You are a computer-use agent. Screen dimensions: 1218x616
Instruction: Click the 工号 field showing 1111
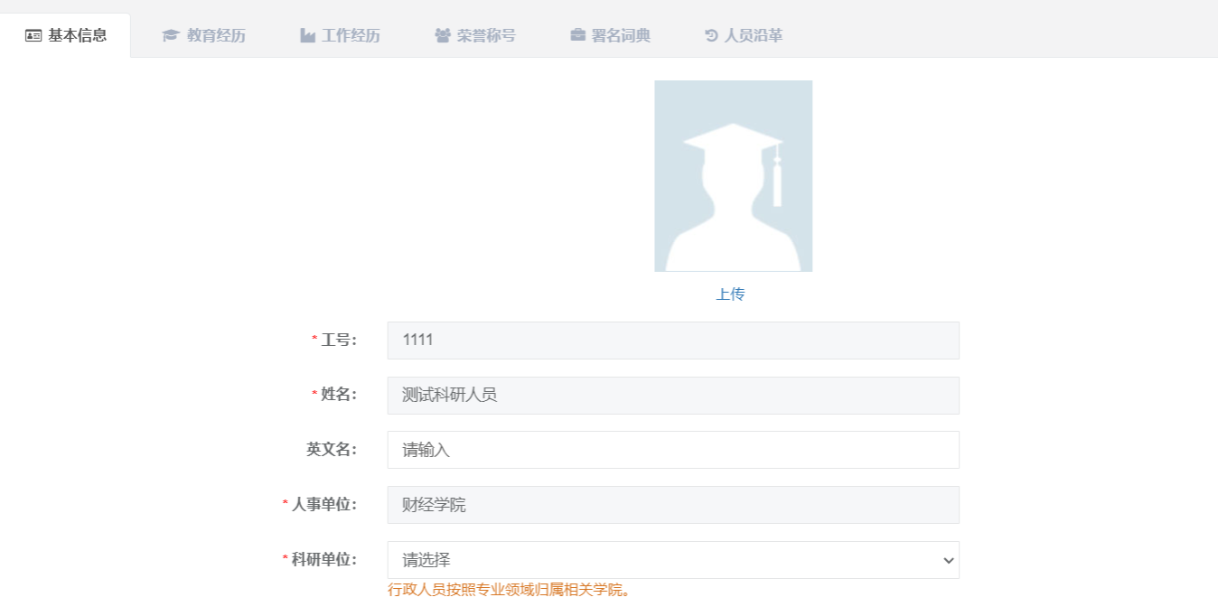coord(672,341)
